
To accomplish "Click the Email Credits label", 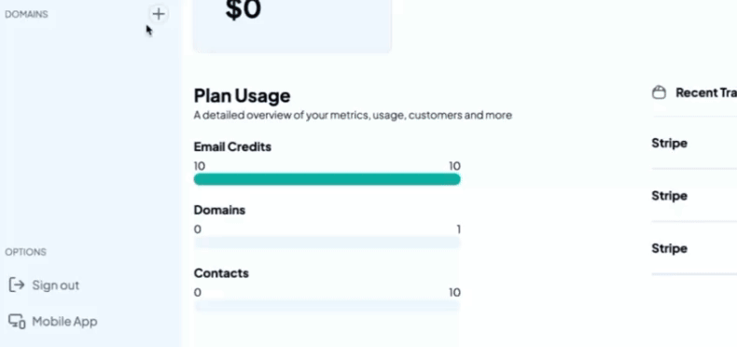I will (x=232, y=146).
